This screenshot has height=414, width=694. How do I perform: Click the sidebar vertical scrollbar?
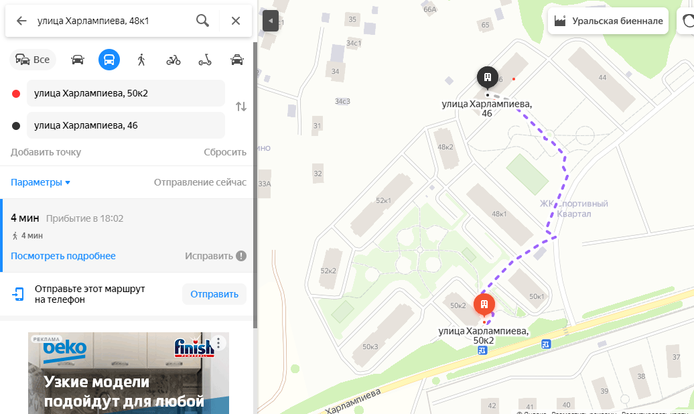coord(255,185)
